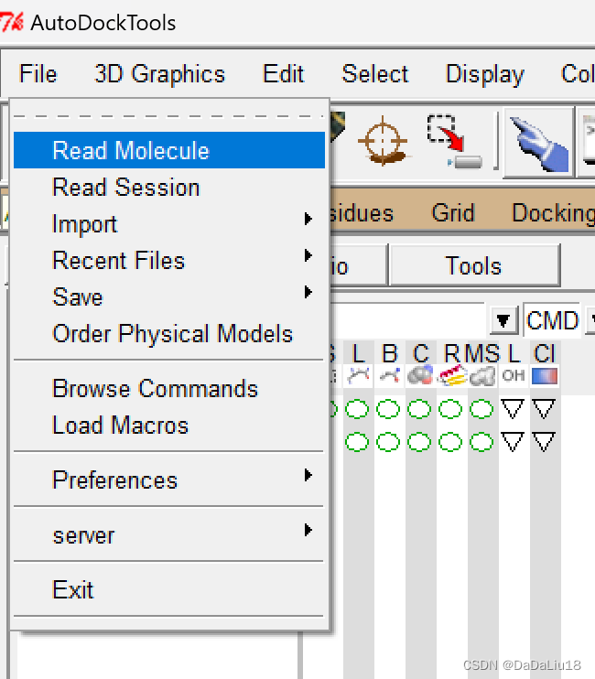Open Color triangle menu in first row
Image resolution: width=595 pixels, height=679 pixels.
pyautogui.click(x=544, y=408)
